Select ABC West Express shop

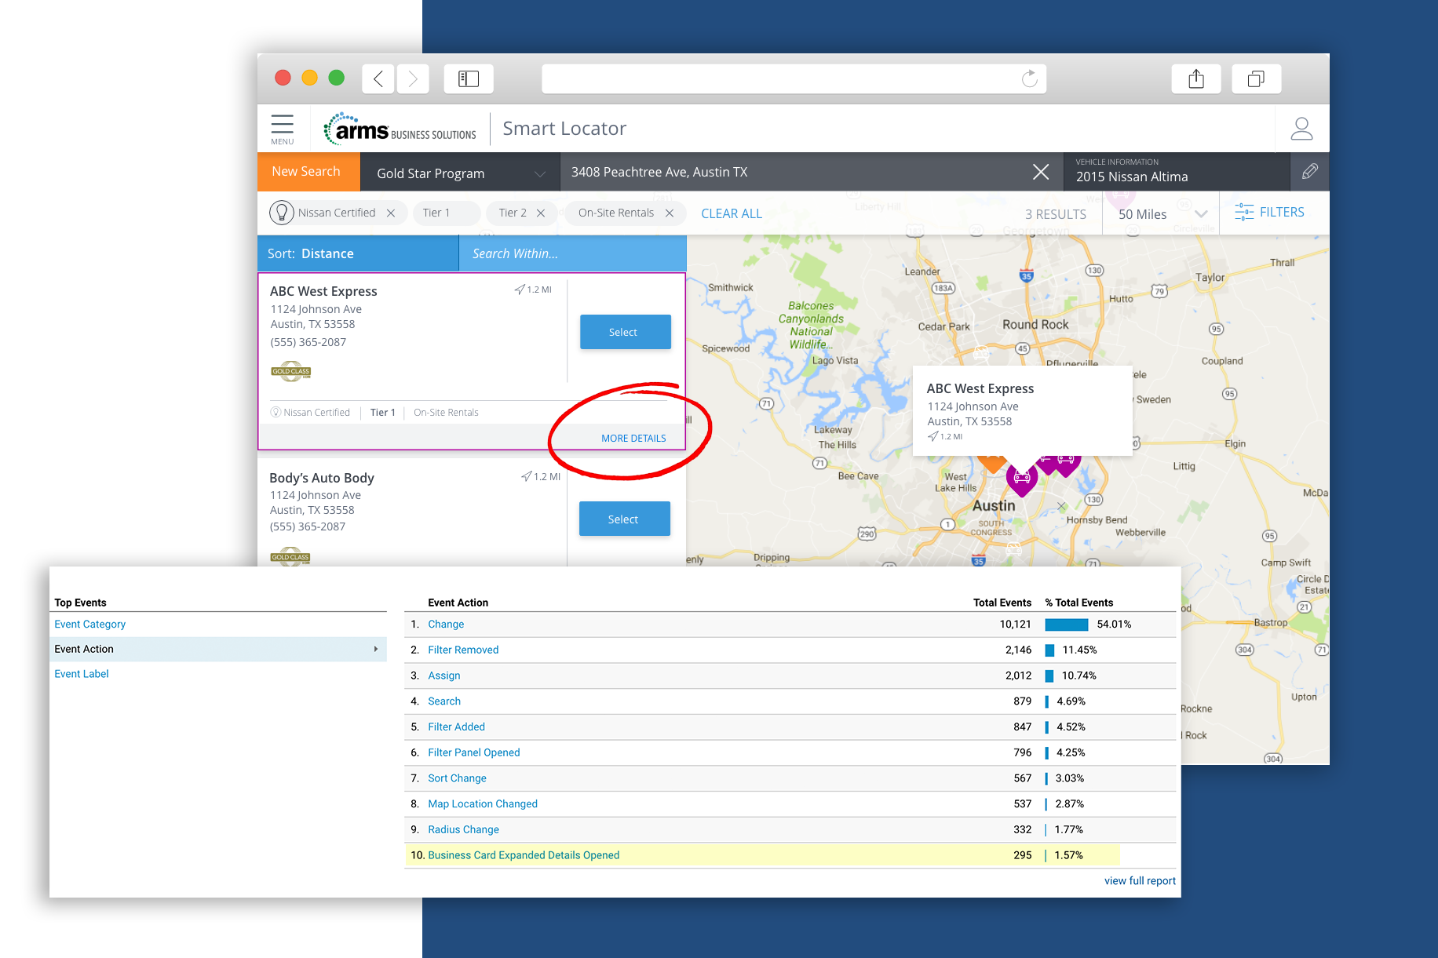[625, 332]
